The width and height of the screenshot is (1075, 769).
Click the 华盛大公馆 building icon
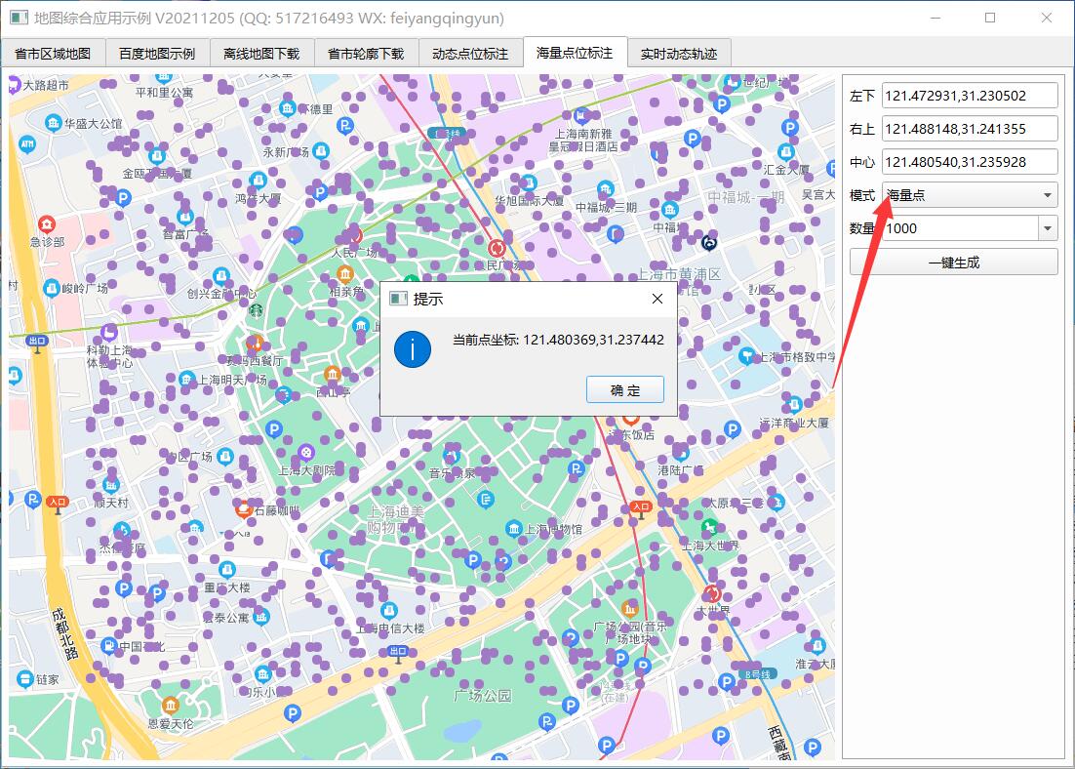click(53, 123)
